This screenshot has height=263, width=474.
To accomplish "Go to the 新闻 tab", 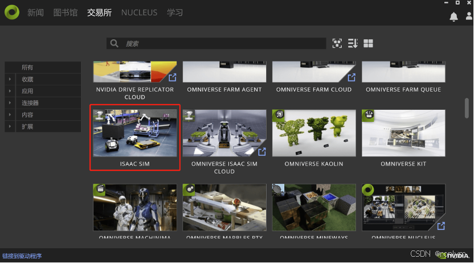I will tap(36, 13).
